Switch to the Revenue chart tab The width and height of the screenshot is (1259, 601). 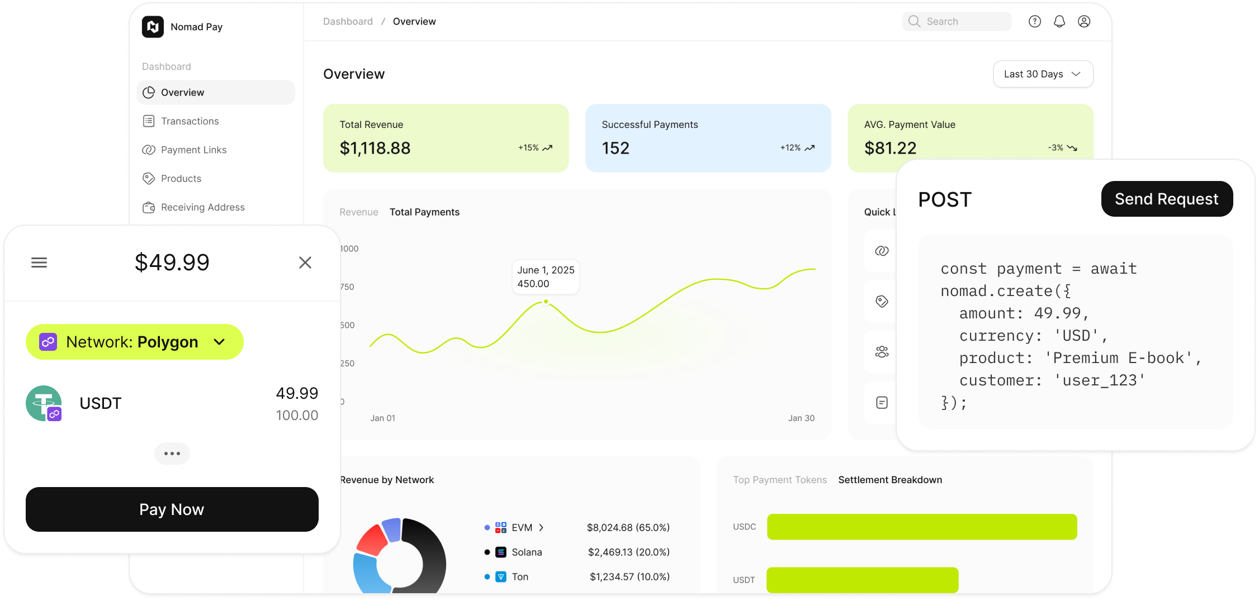(x=358, y=212)
